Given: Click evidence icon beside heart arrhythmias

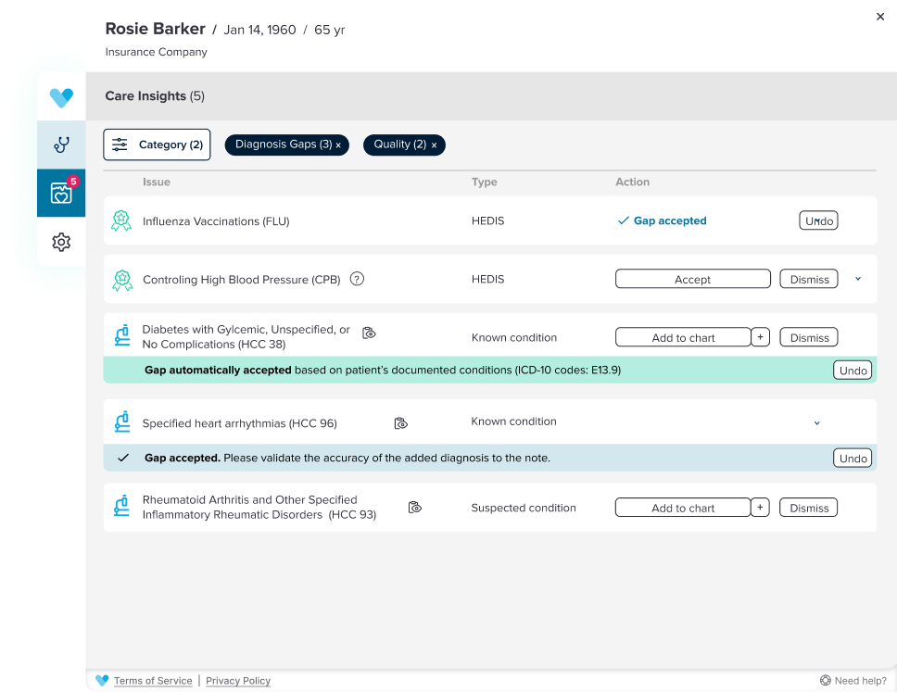Looking at the screenshot, I should pyautogui.click(x=400, y=423).
